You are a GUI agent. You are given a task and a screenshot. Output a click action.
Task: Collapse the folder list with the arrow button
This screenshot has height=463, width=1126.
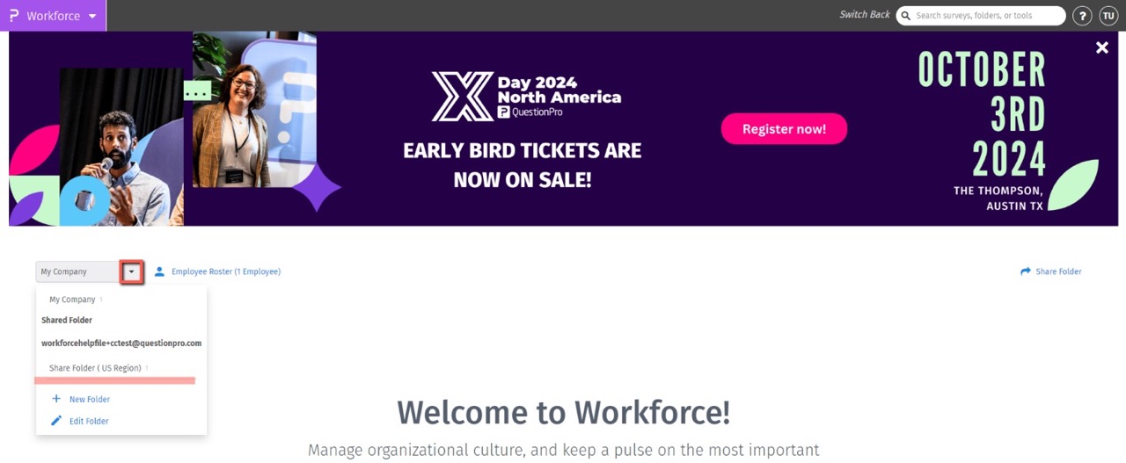pos(131,271)
